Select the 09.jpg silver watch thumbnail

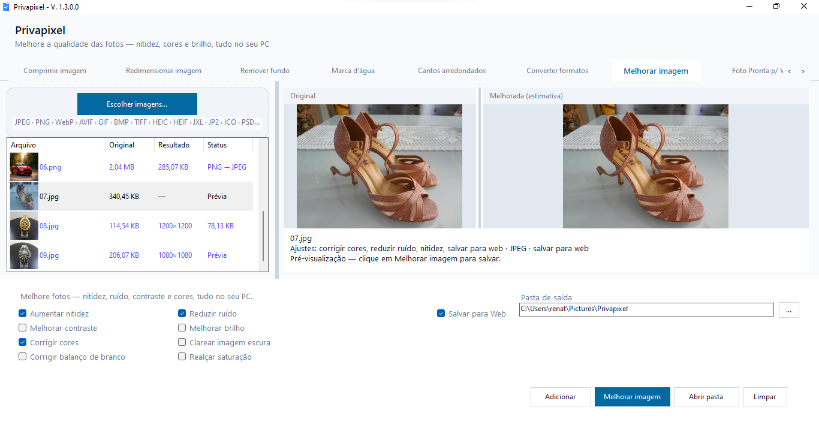click(x=24, y=255)
